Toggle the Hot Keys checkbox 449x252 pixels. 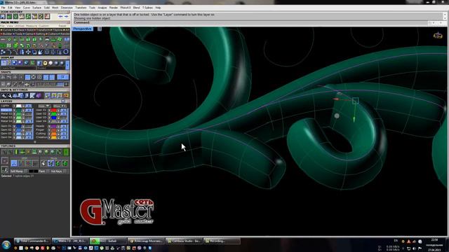[x=65, y=171]
